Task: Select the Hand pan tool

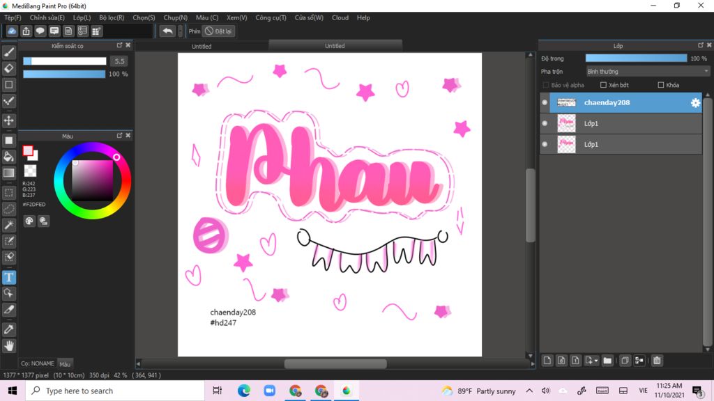Action: tap(8, 346)
